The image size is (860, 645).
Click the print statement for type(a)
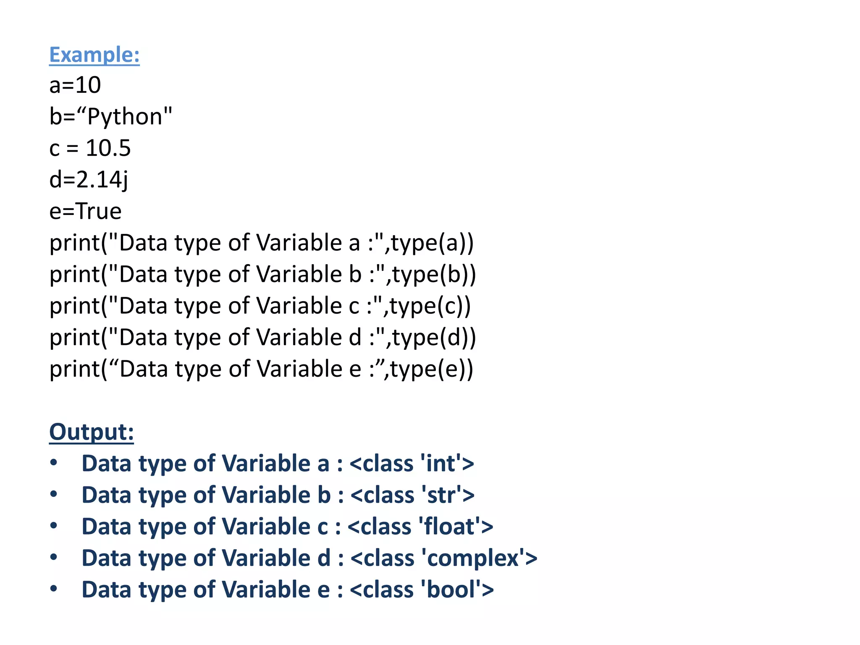pos(262,243)
